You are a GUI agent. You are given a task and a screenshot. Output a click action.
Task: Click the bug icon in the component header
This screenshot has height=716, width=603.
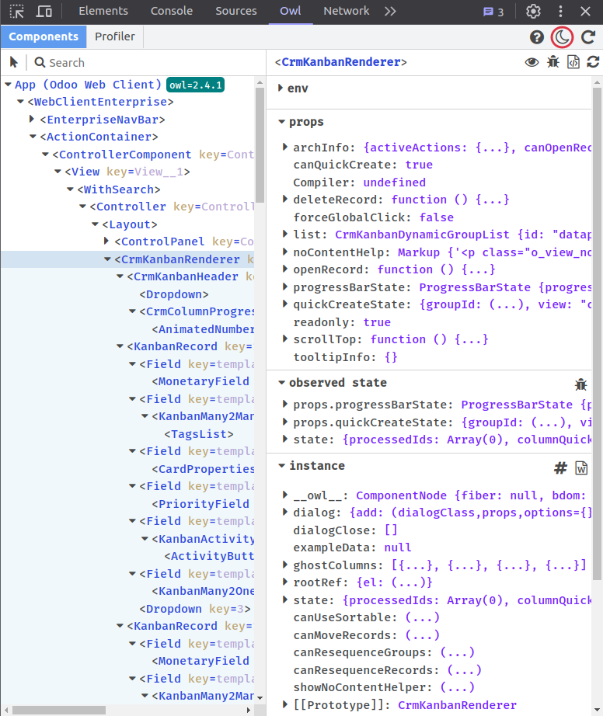pos(552,62)
